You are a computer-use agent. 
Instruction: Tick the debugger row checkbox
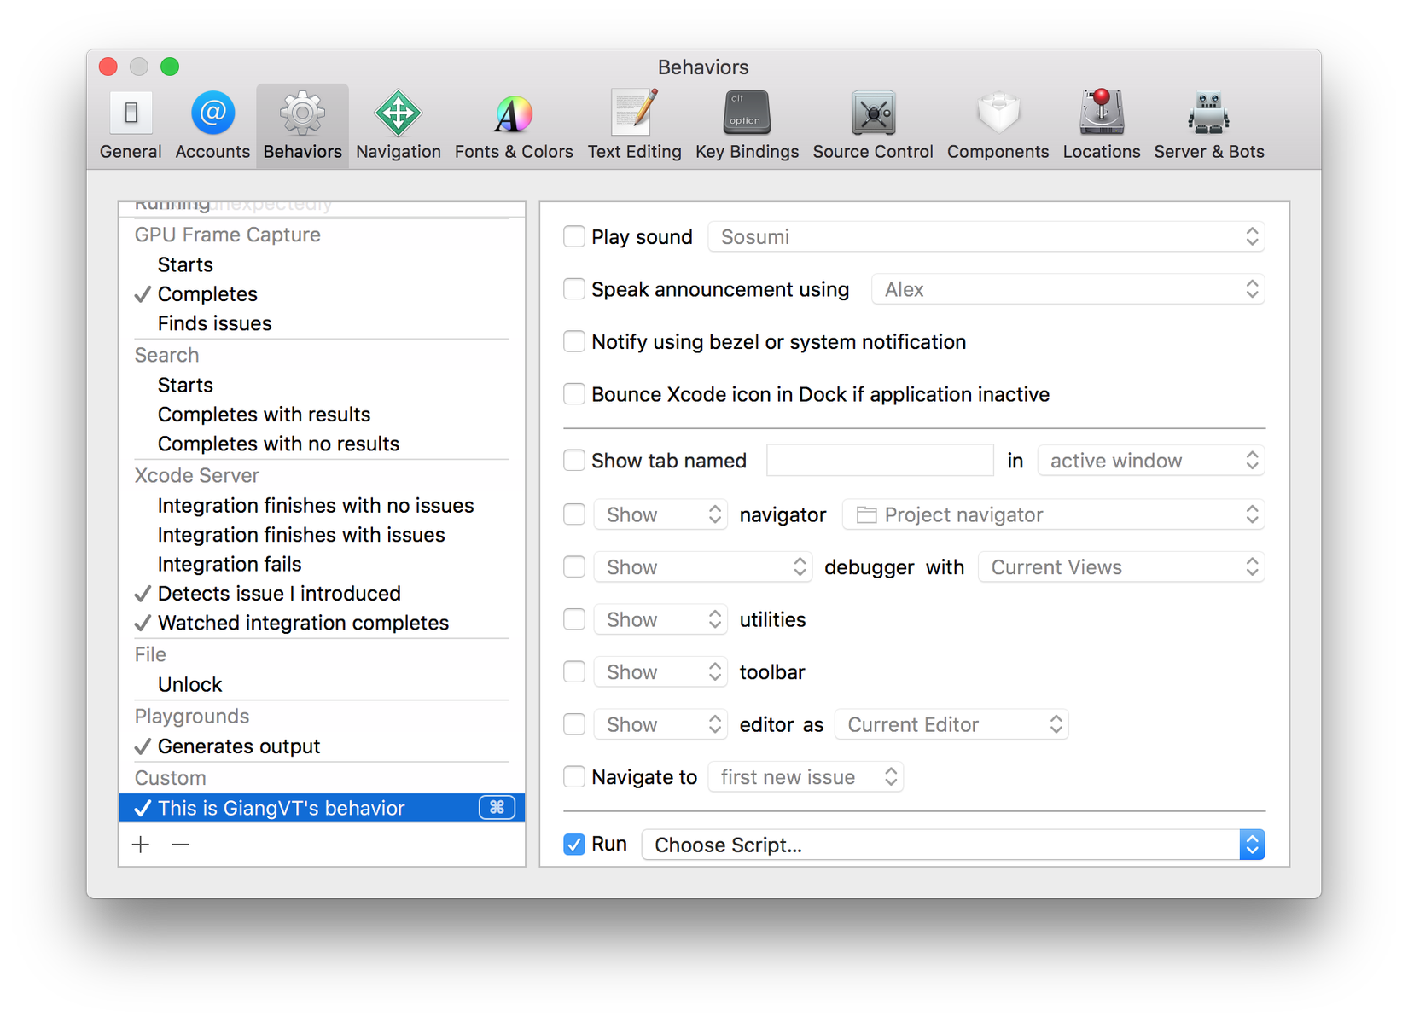click(574, 566)
